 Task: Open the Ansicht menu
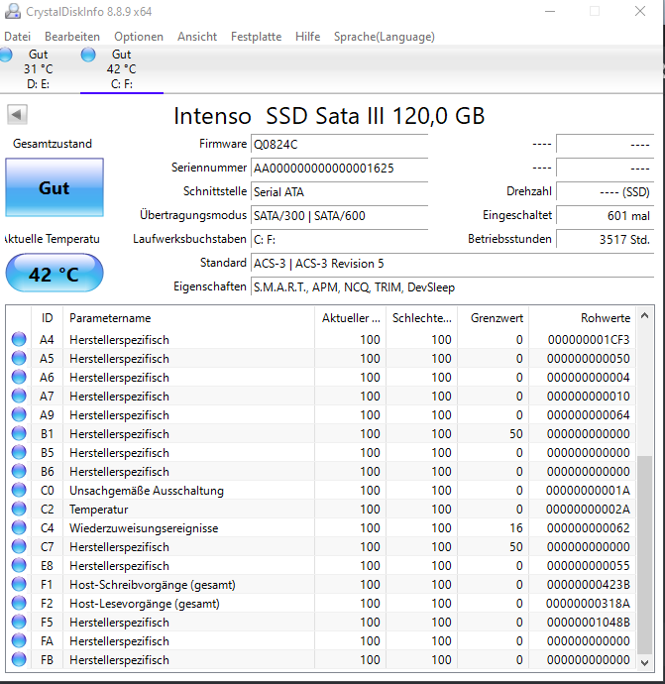point(197,37)
